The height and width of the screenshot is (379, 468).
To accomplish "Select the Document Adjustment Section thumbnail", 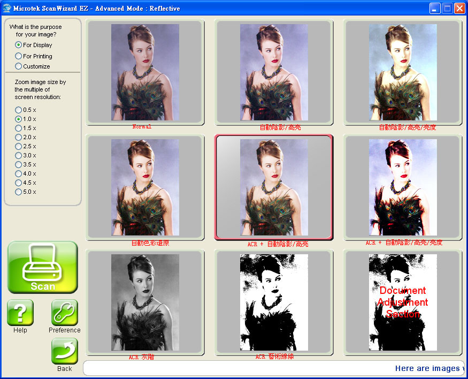I will pyautogui.click(x=402, y=302).
